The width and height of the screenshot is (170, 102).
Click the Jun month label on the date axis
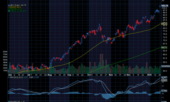click(10, 75)
